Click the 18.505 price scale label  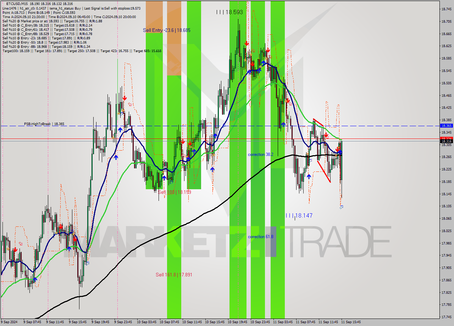pos(446,83)
